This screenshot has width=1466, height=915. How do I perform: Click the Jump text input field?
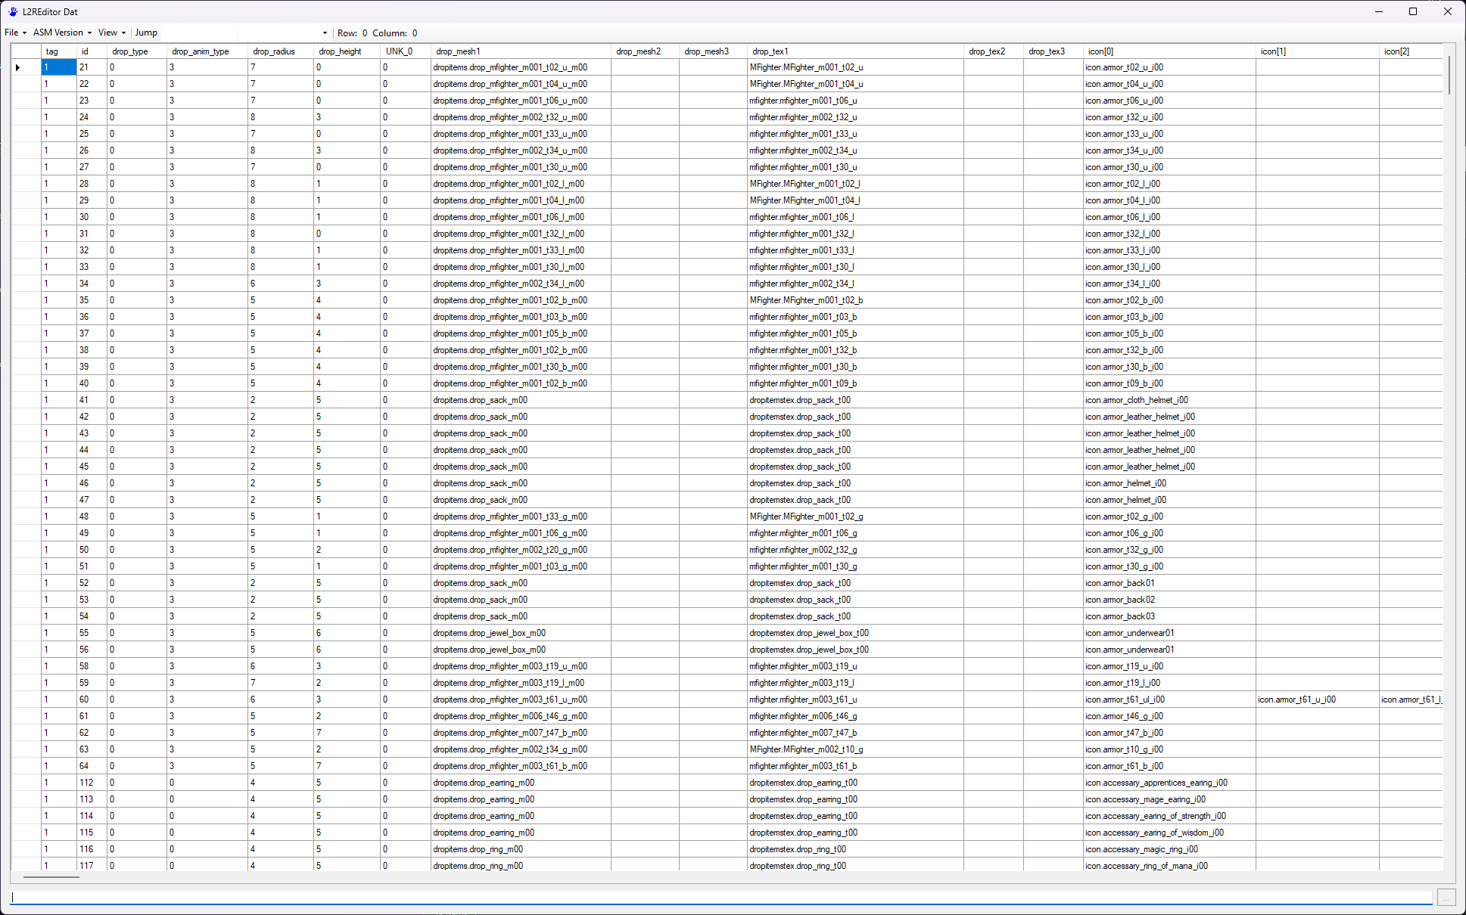coord(199,33)
